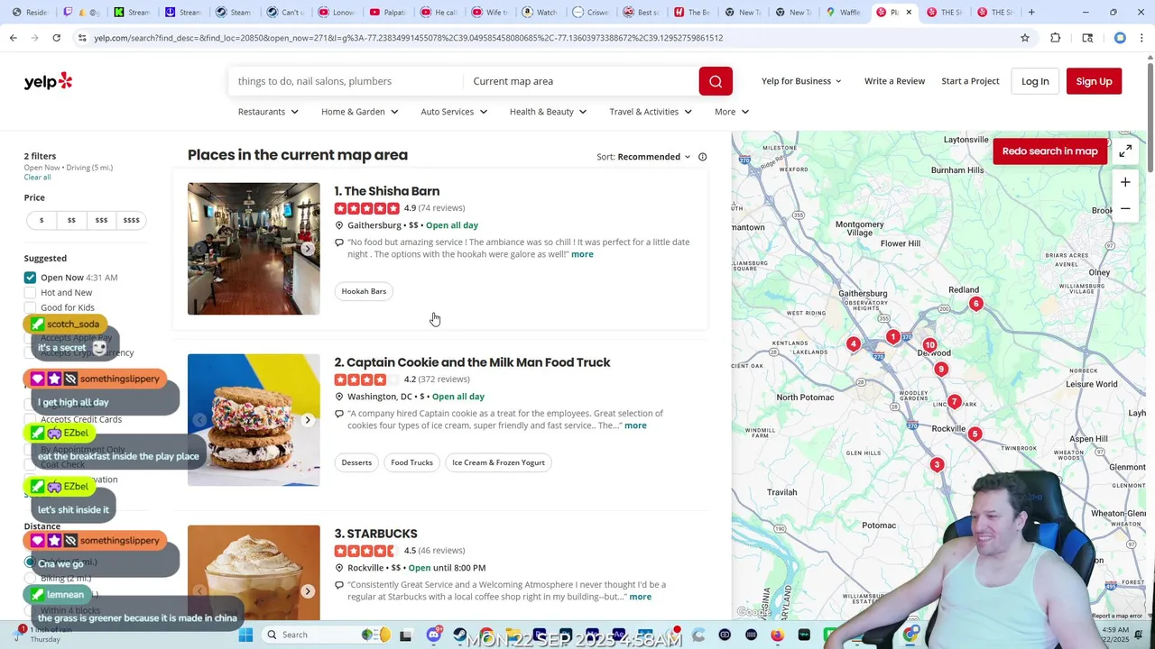1155x649 pixels.
Task: Switch to the Palpat browser tab
Action: click(x=388, y=12)
